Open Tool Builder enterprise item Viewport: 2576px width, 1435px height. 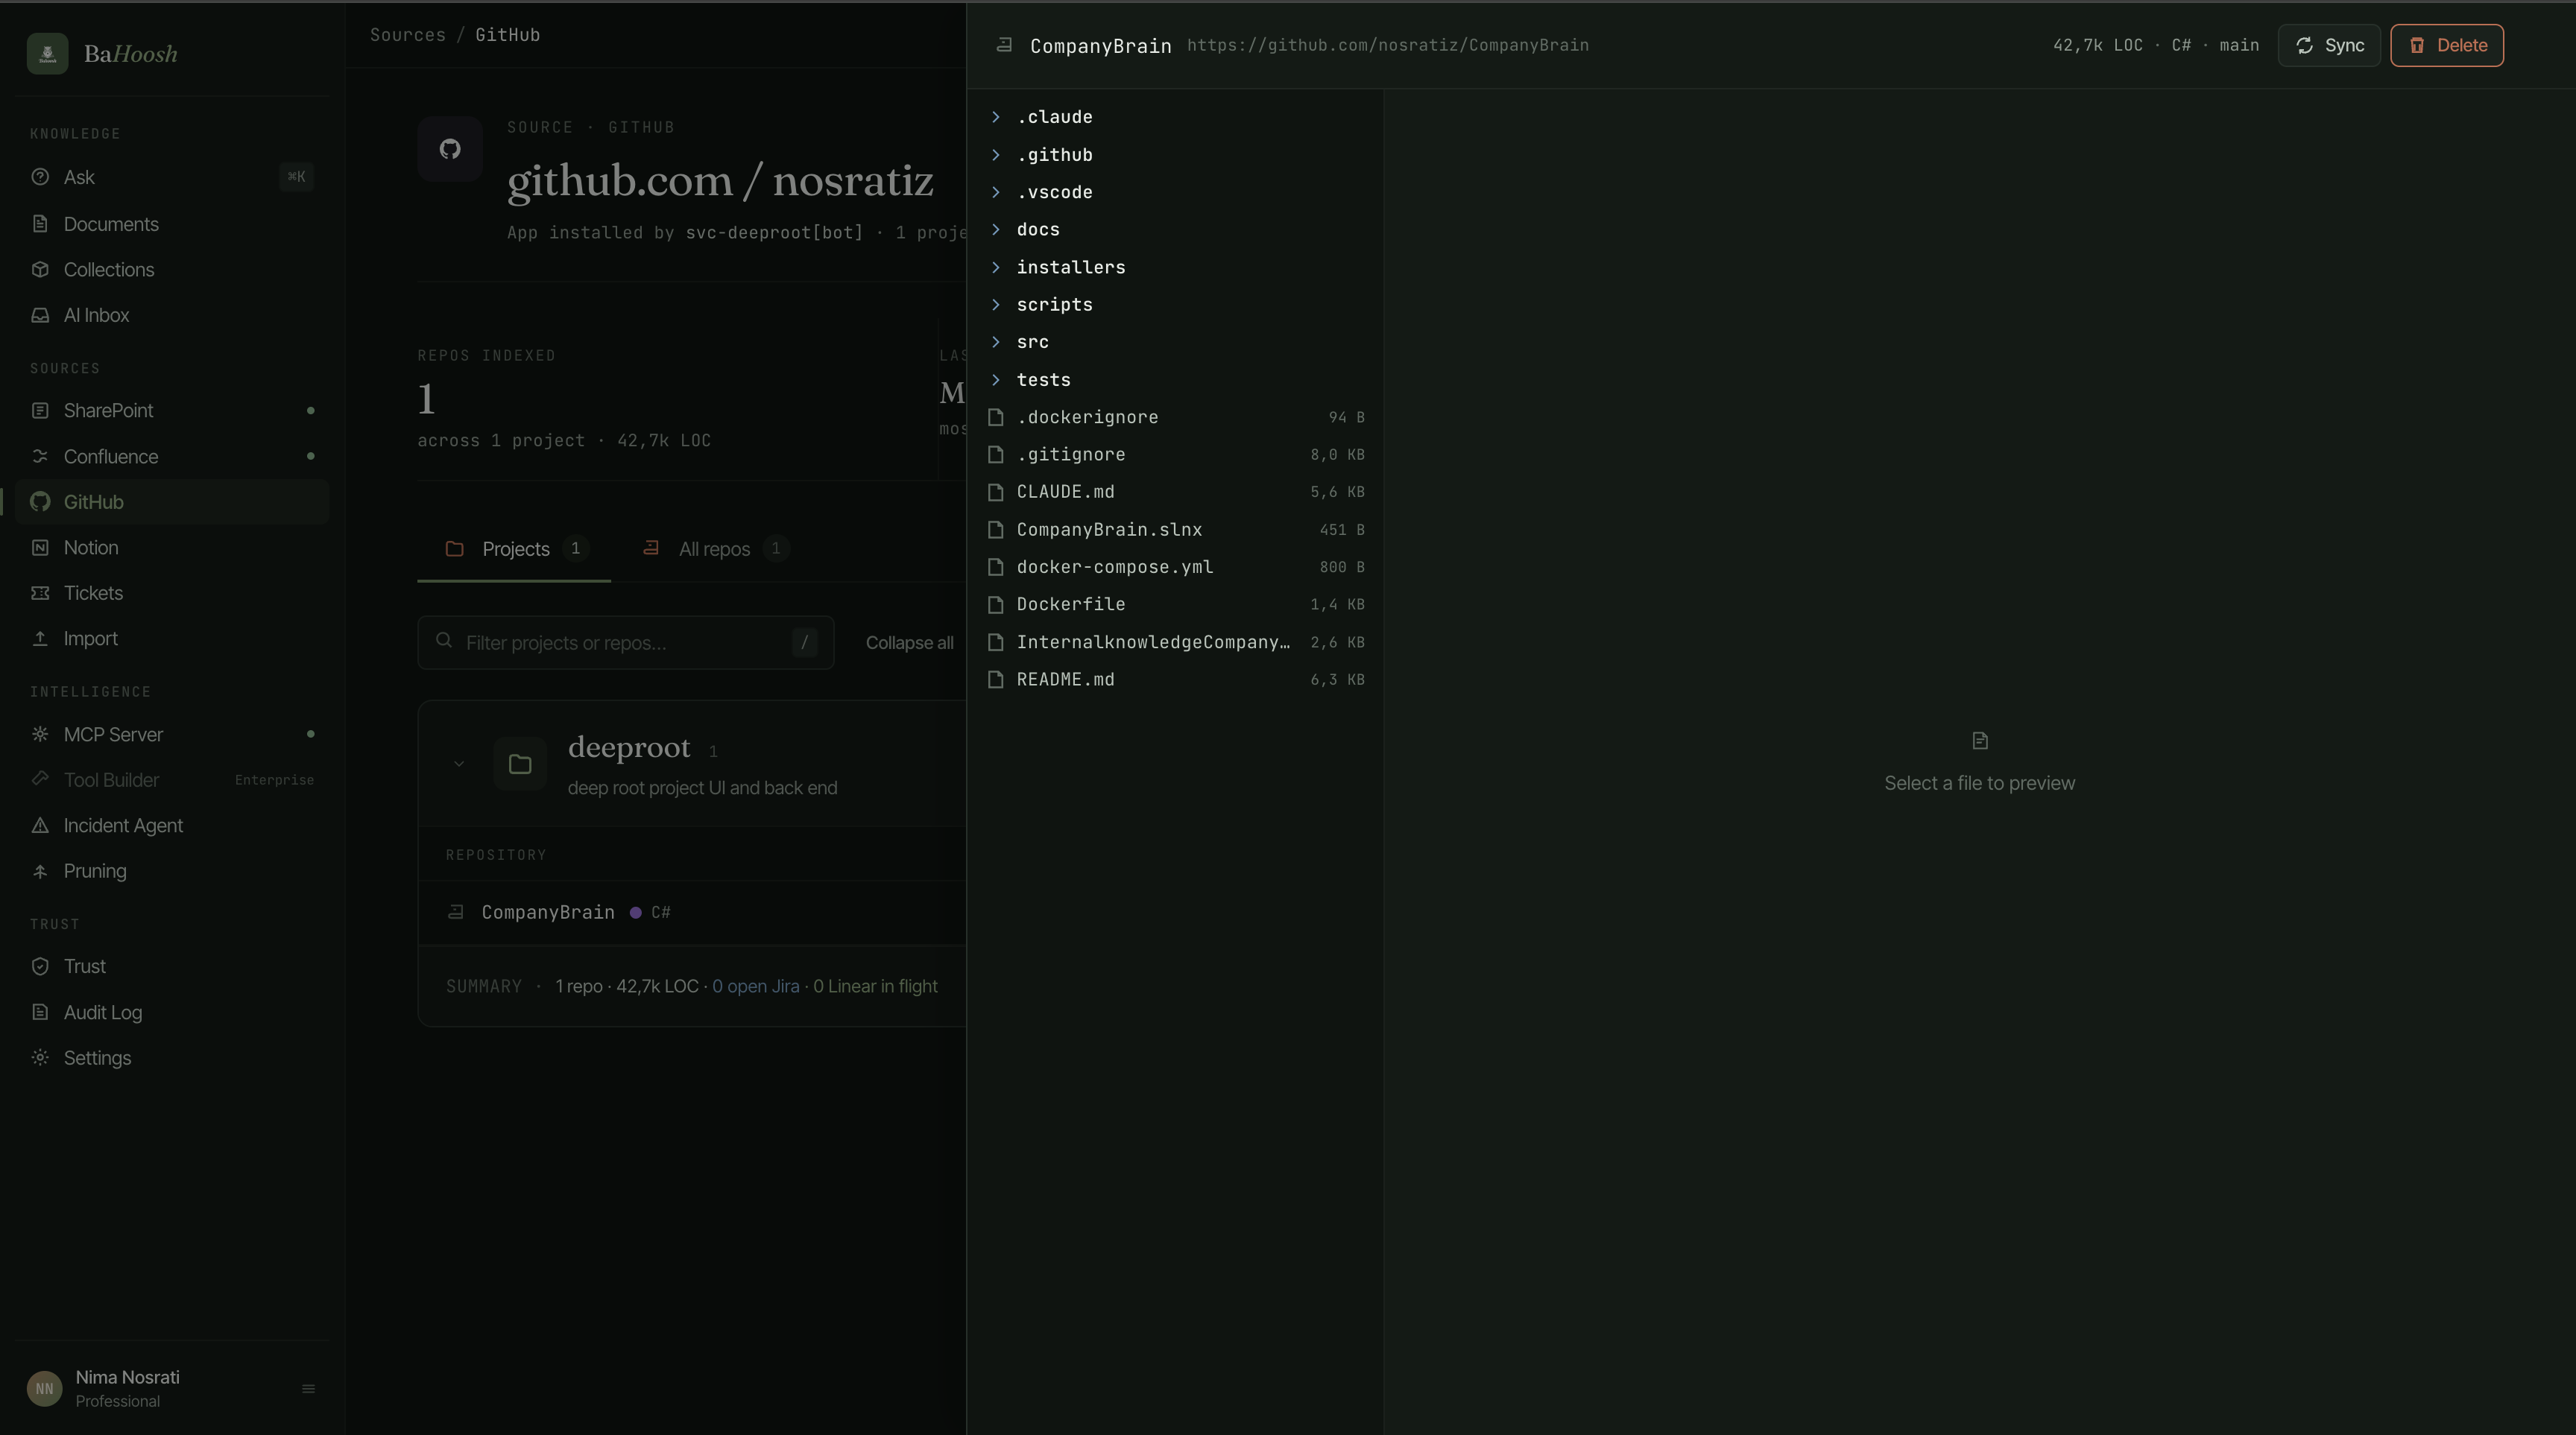pyautogui.click(x=172, y=779)
